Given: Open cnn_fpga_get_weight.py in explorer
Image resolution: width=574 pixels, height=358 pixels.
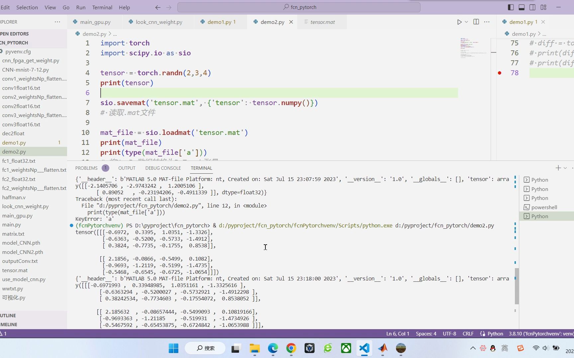Looking at the screenshot, I should [33, 61].
